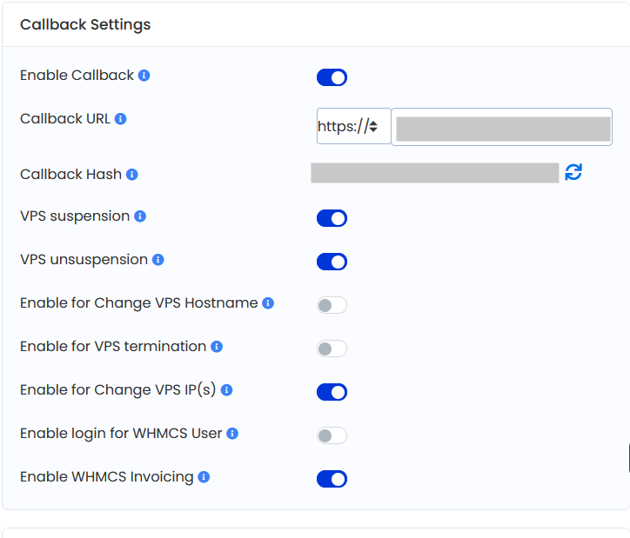
Task: Enable login for WHMCS User
Action: coord(332,435)
